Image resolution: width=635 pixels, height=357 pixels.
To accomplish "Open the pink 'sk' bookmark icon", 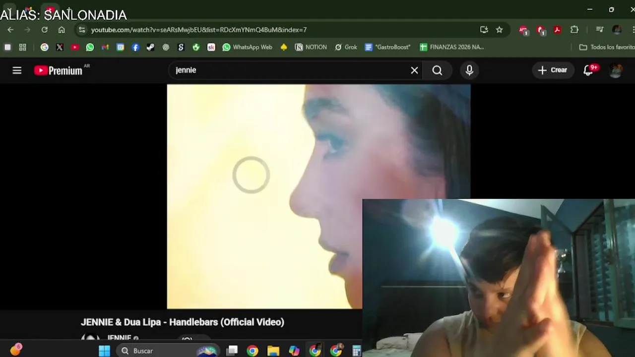I will 211,47.
